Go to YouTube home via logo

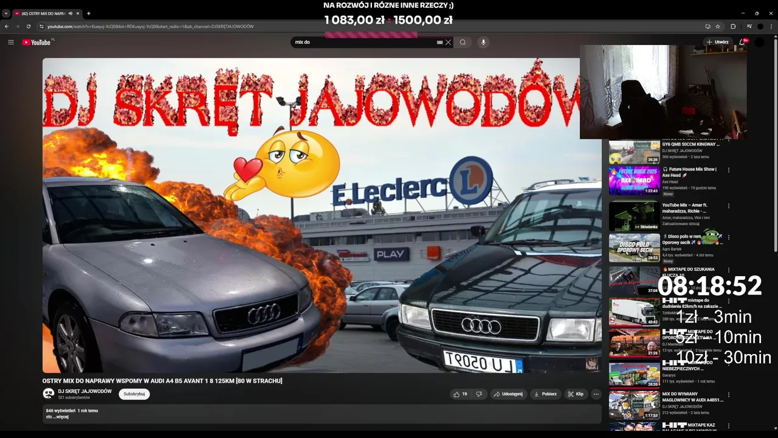tap(36, 42)
